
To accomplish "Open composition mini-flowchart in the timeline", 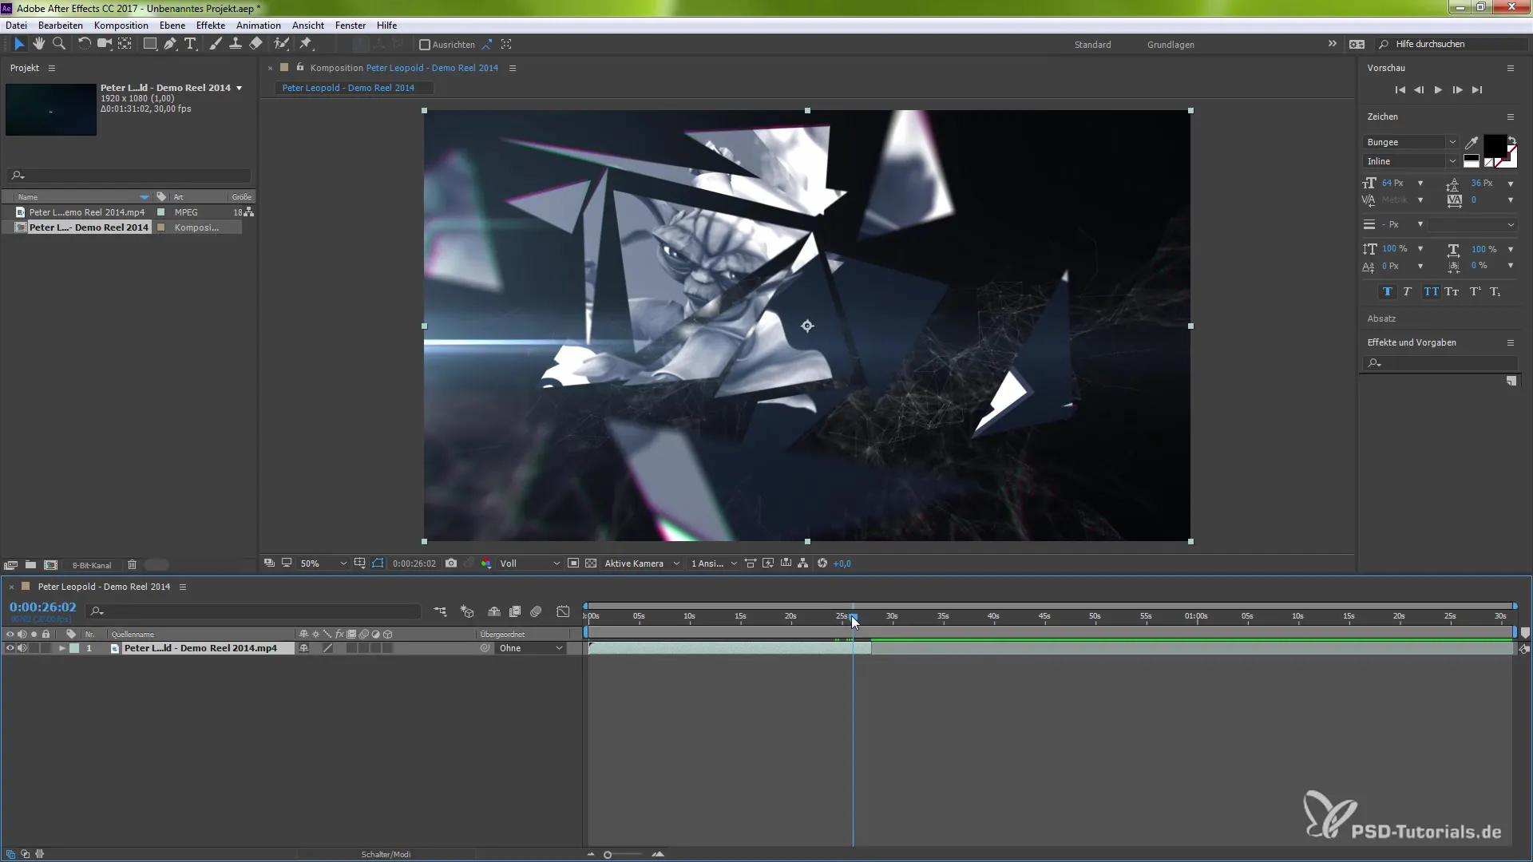I will (x=440, y=611).
